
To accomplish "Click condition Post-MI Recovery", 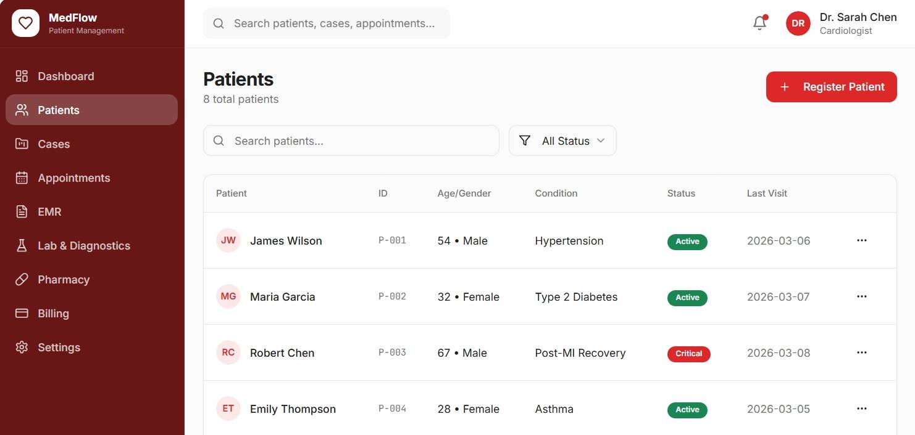I will coord(580,353).
